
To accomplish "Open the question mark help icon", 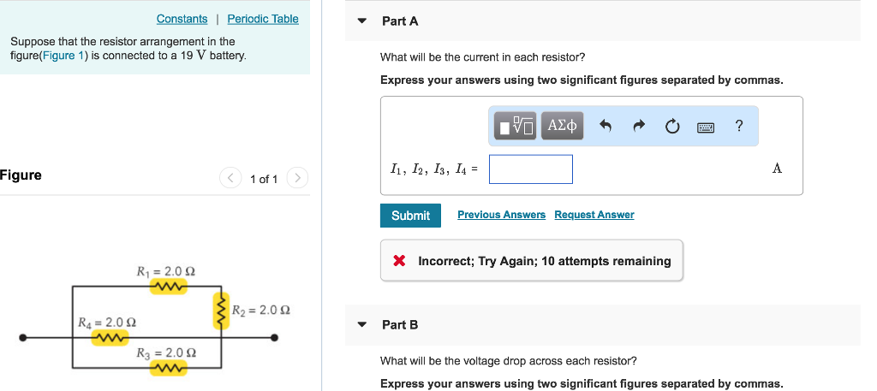I will point(739,126).
